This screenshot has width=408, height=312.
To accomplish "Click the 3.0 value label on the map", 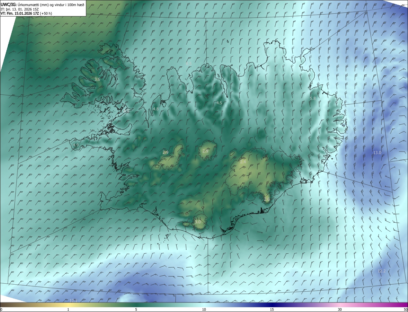I will (x=198, y=222).
